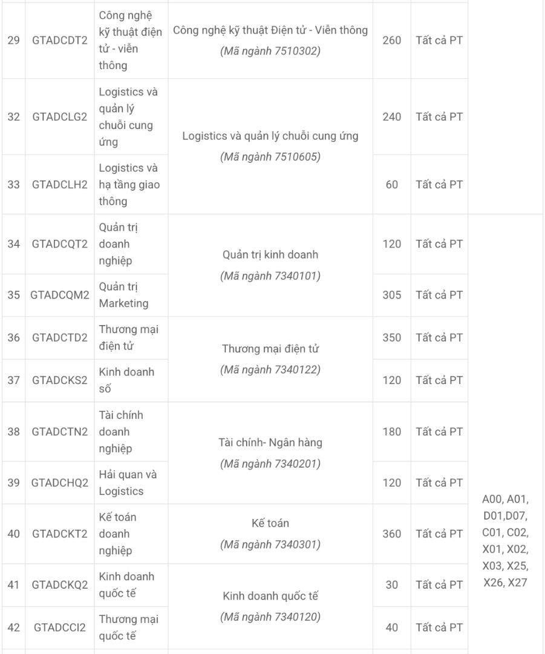Screen dimensions: 545x654
Task: Click the GTADCTN2 code cell
Action: (59, 432)
